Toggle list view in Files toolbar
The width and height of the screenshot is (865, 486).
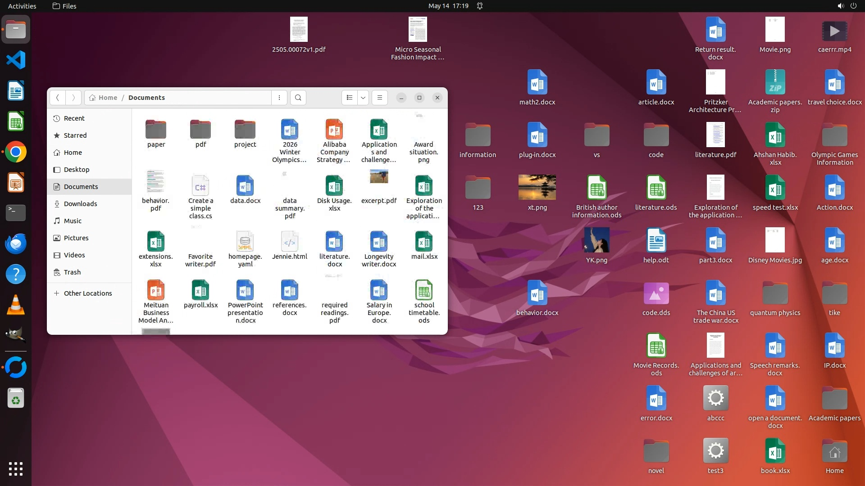(x=350, y=98)
